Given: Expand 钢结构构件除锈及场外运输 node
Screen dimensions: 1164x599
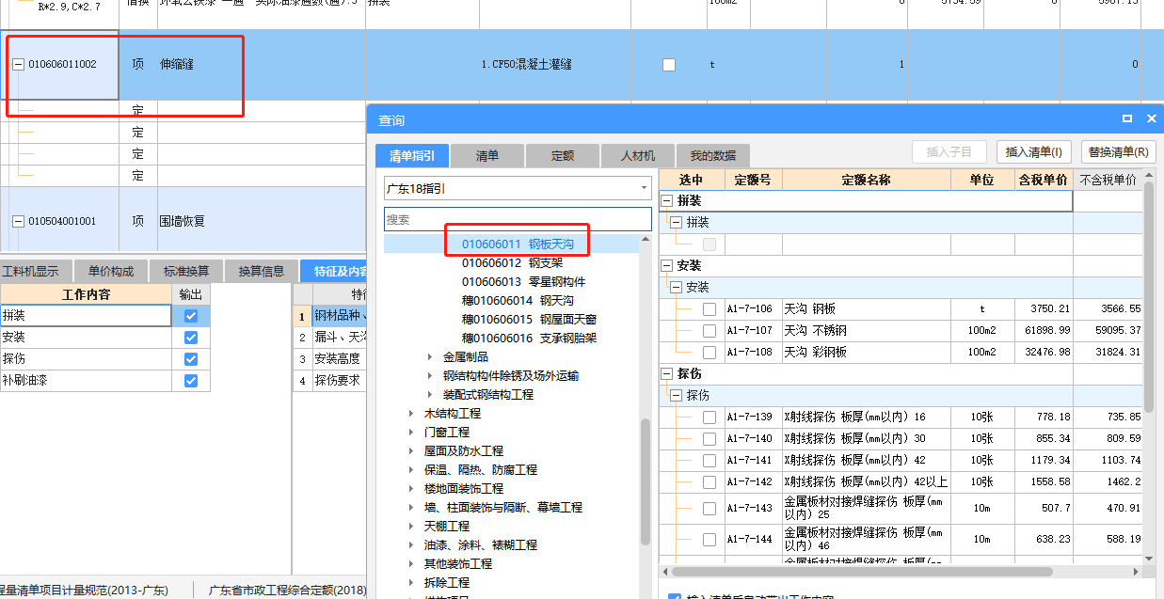Looking at the screenshot, I should click(430, 376).
